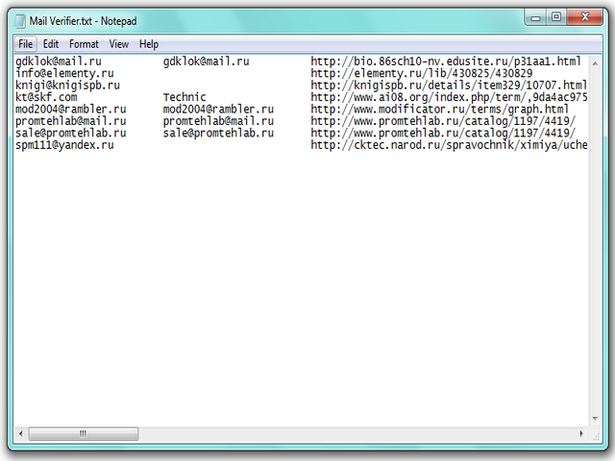Open the View menu
The width and height of the screenshot is (615, 461).
pyautogui.click(x=119, y=44)
